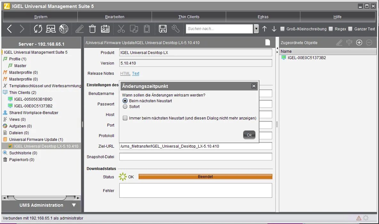Open the monitoring chart toolbar icon

click(x=51, y=29)
